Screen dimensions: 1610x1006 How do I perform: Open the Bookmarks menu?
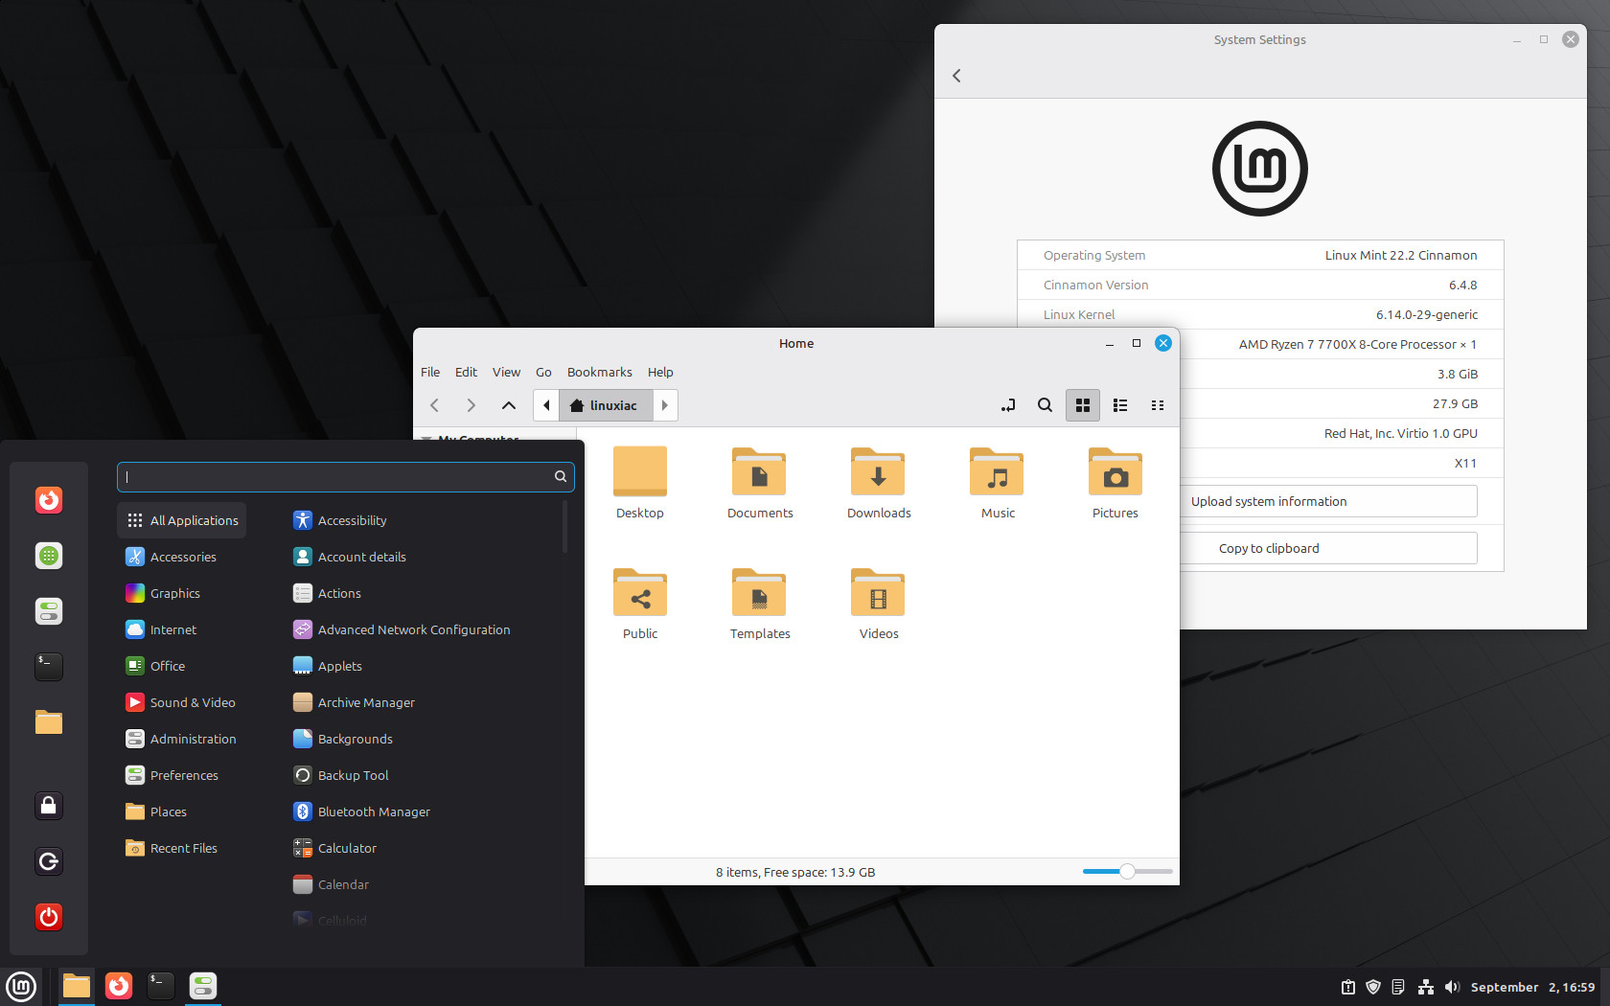click(x=599, y=372)
